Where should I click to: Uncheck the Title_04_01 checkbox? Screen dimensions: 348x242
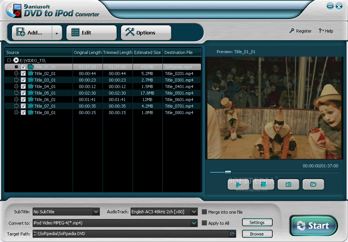tap(23, 86)
